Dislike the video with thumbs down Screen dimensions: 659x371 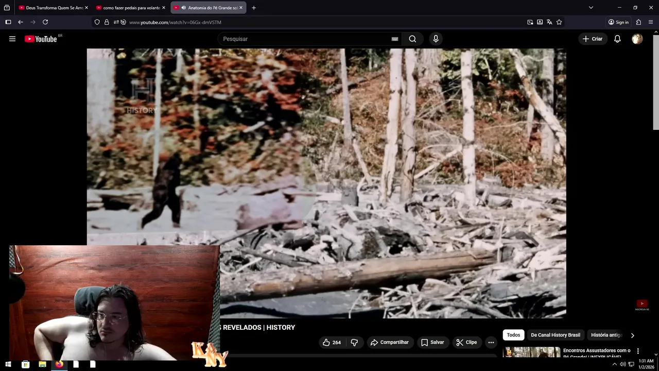click(x=354, y=342)
